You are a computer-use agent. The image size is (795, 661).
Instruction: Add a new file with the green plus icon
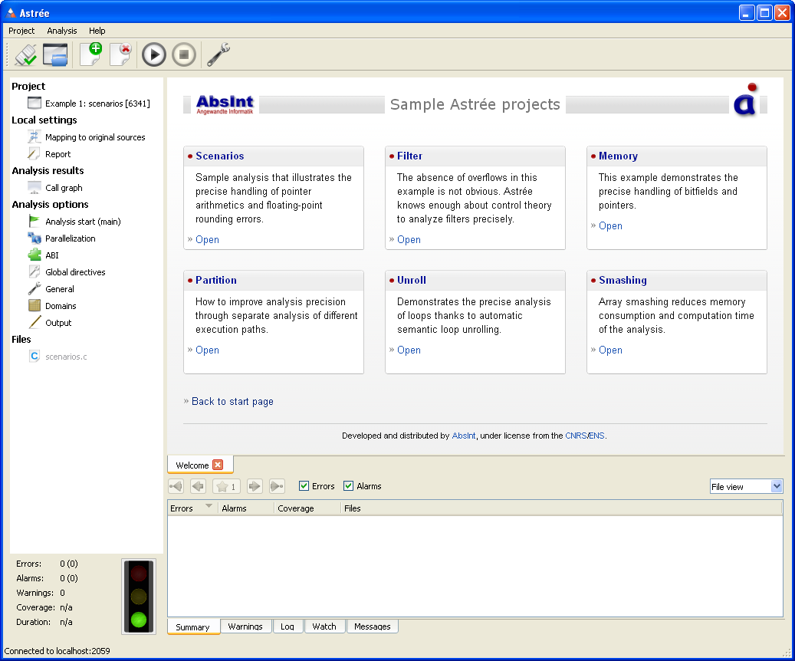point(91,54)
